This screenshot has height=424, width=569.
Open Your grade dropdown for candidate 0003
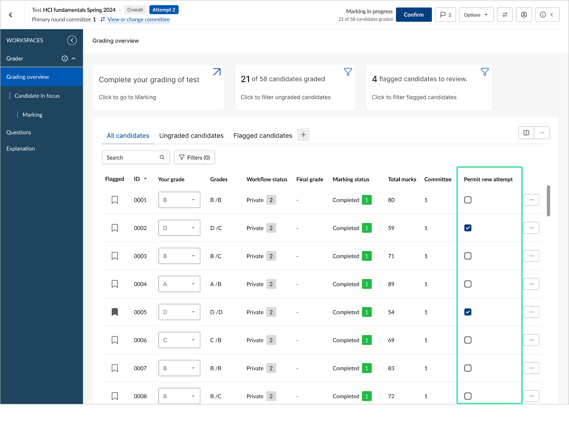pyautogui.click(x=179, y=256)
